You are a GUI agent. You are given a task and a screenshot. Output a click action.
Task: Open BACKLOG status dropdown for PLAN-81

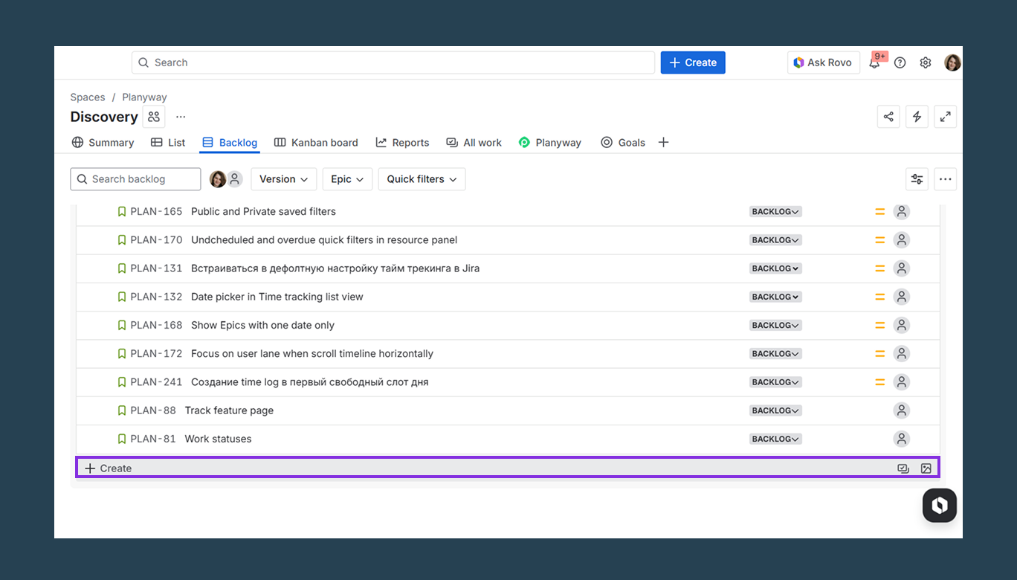(x=775, y=439)
